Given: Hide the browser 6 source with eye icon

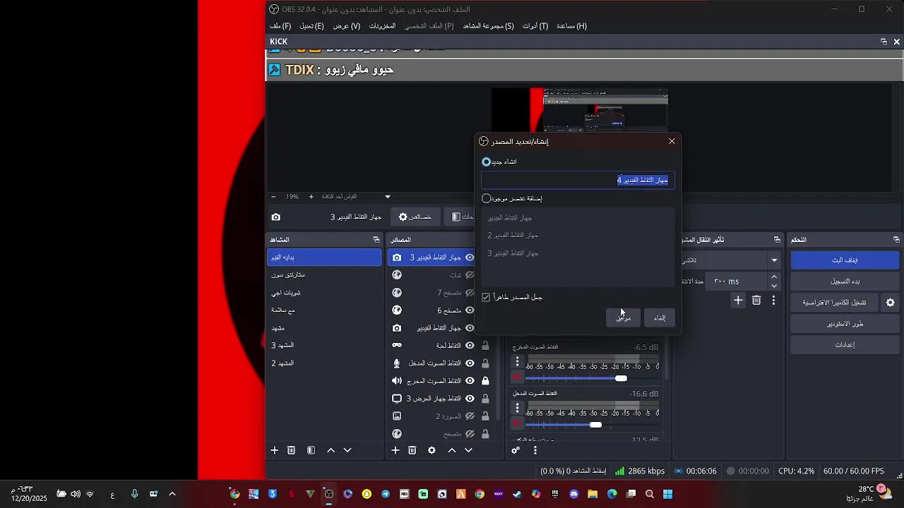Looking at the screenshot, I should [470, 310].
